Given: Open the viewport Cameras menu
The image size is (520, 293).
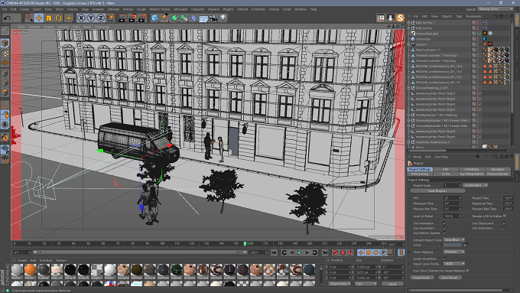Looking at the screenshot, I should [x=34, y=27].
